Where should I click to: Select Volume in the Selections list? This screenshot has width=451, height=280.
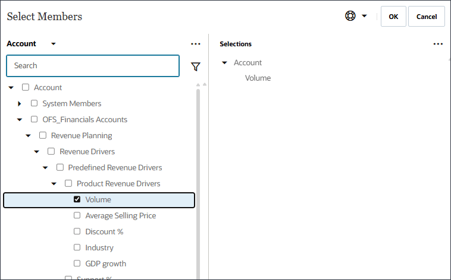258,78
